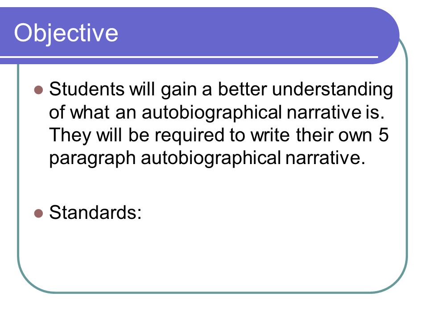Click the word Students in first bullet
Screen dimensions: 428x321
[87, 89]
